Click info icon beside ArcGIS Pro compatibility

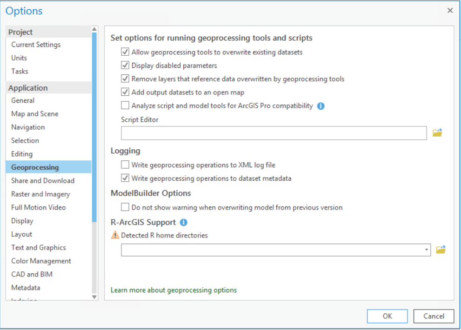(321, 106)
